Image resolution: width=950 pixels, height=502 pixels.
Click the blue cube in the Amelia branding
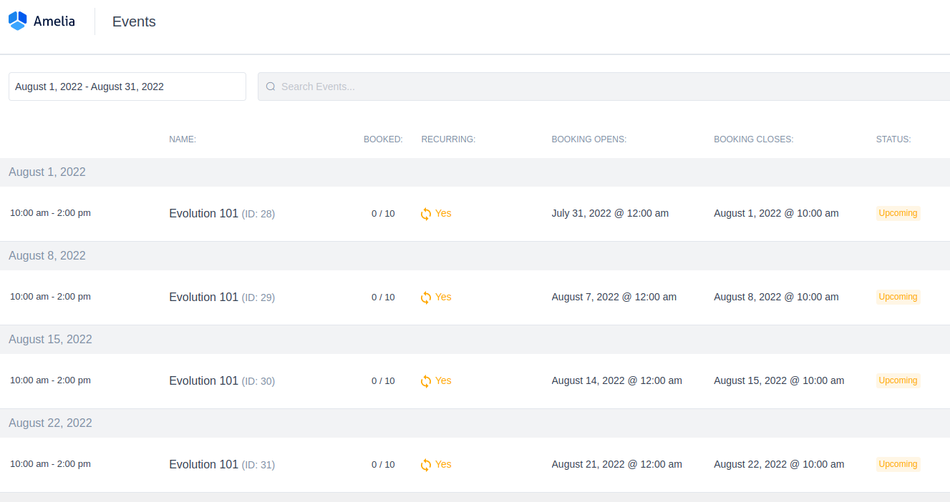[x=17, y=20]
